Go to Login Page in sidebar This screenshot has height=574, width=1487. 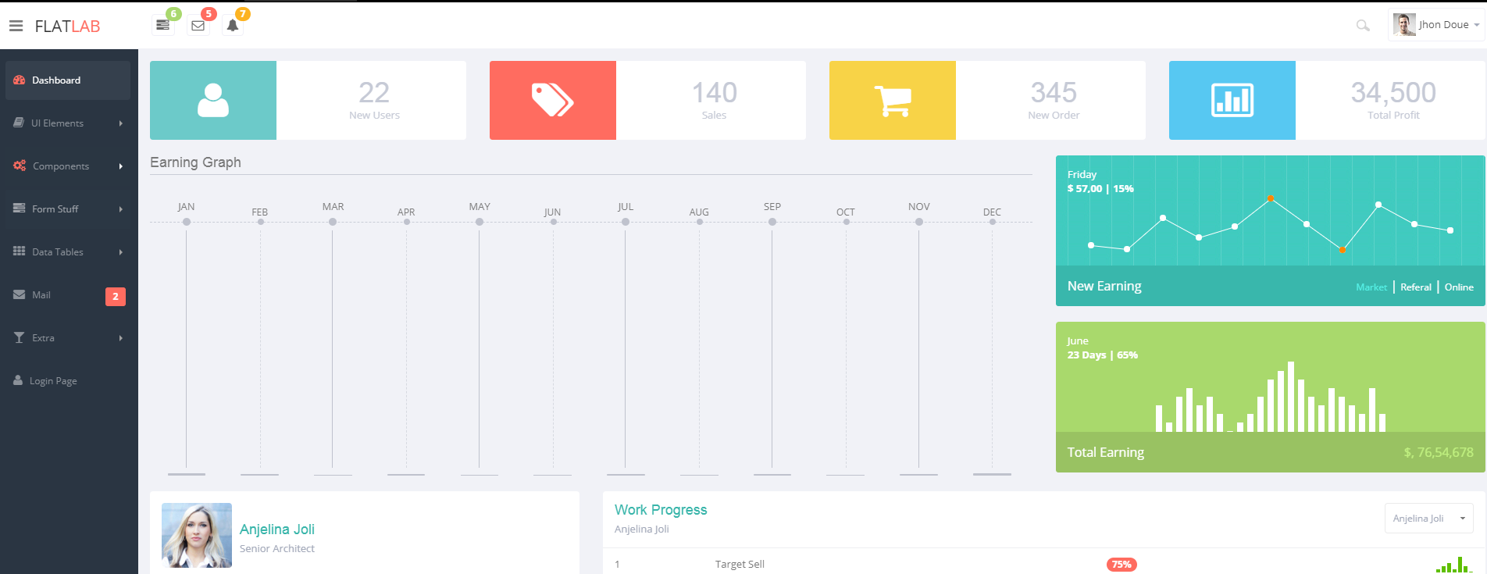[x=53, y=381]
